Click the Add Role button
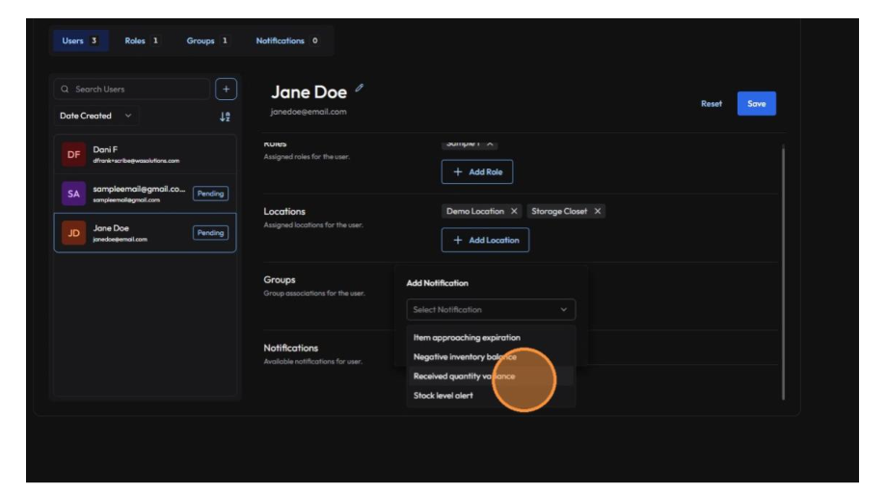 point(477,171)
